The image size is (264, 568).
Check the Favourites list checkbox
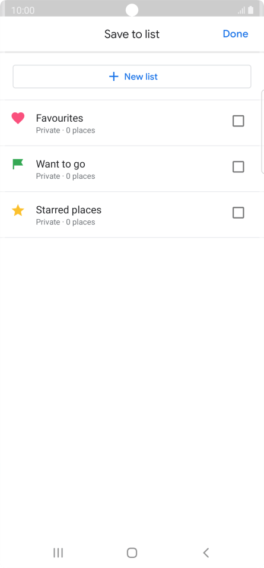pyautogui.click(x=238, y=121)
